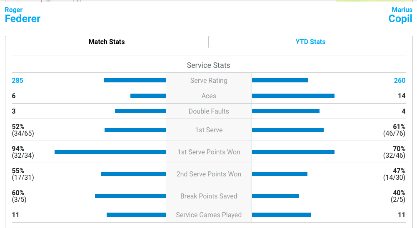This screenshot has height=228, width=417.
Task: Click Federer's Aces bar
Action: click(148, 96)
